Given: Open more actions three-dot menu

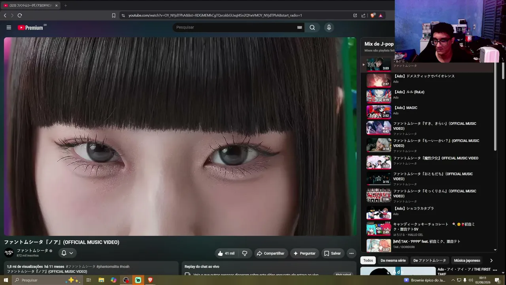Looking at the screenshot, I should (351, 253).
